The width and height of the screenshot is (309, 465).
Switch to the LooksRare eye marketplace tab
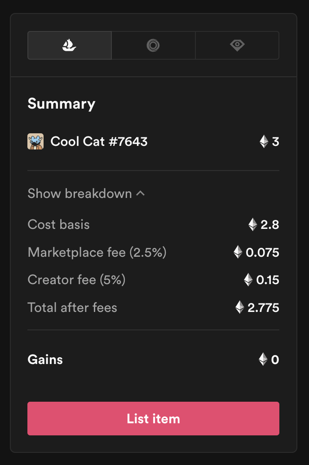coord(237,45)
